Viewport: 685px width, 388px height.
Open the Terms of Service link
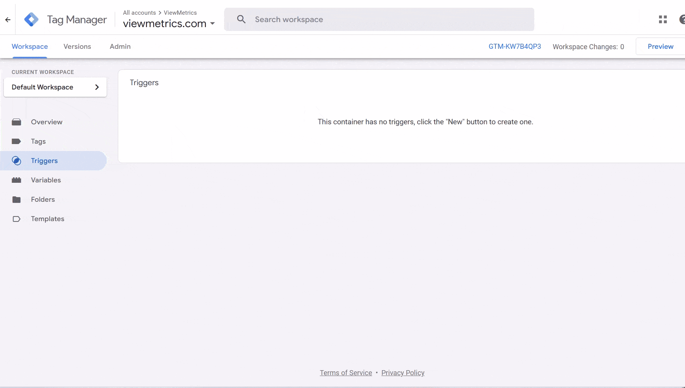pos(346,373)
